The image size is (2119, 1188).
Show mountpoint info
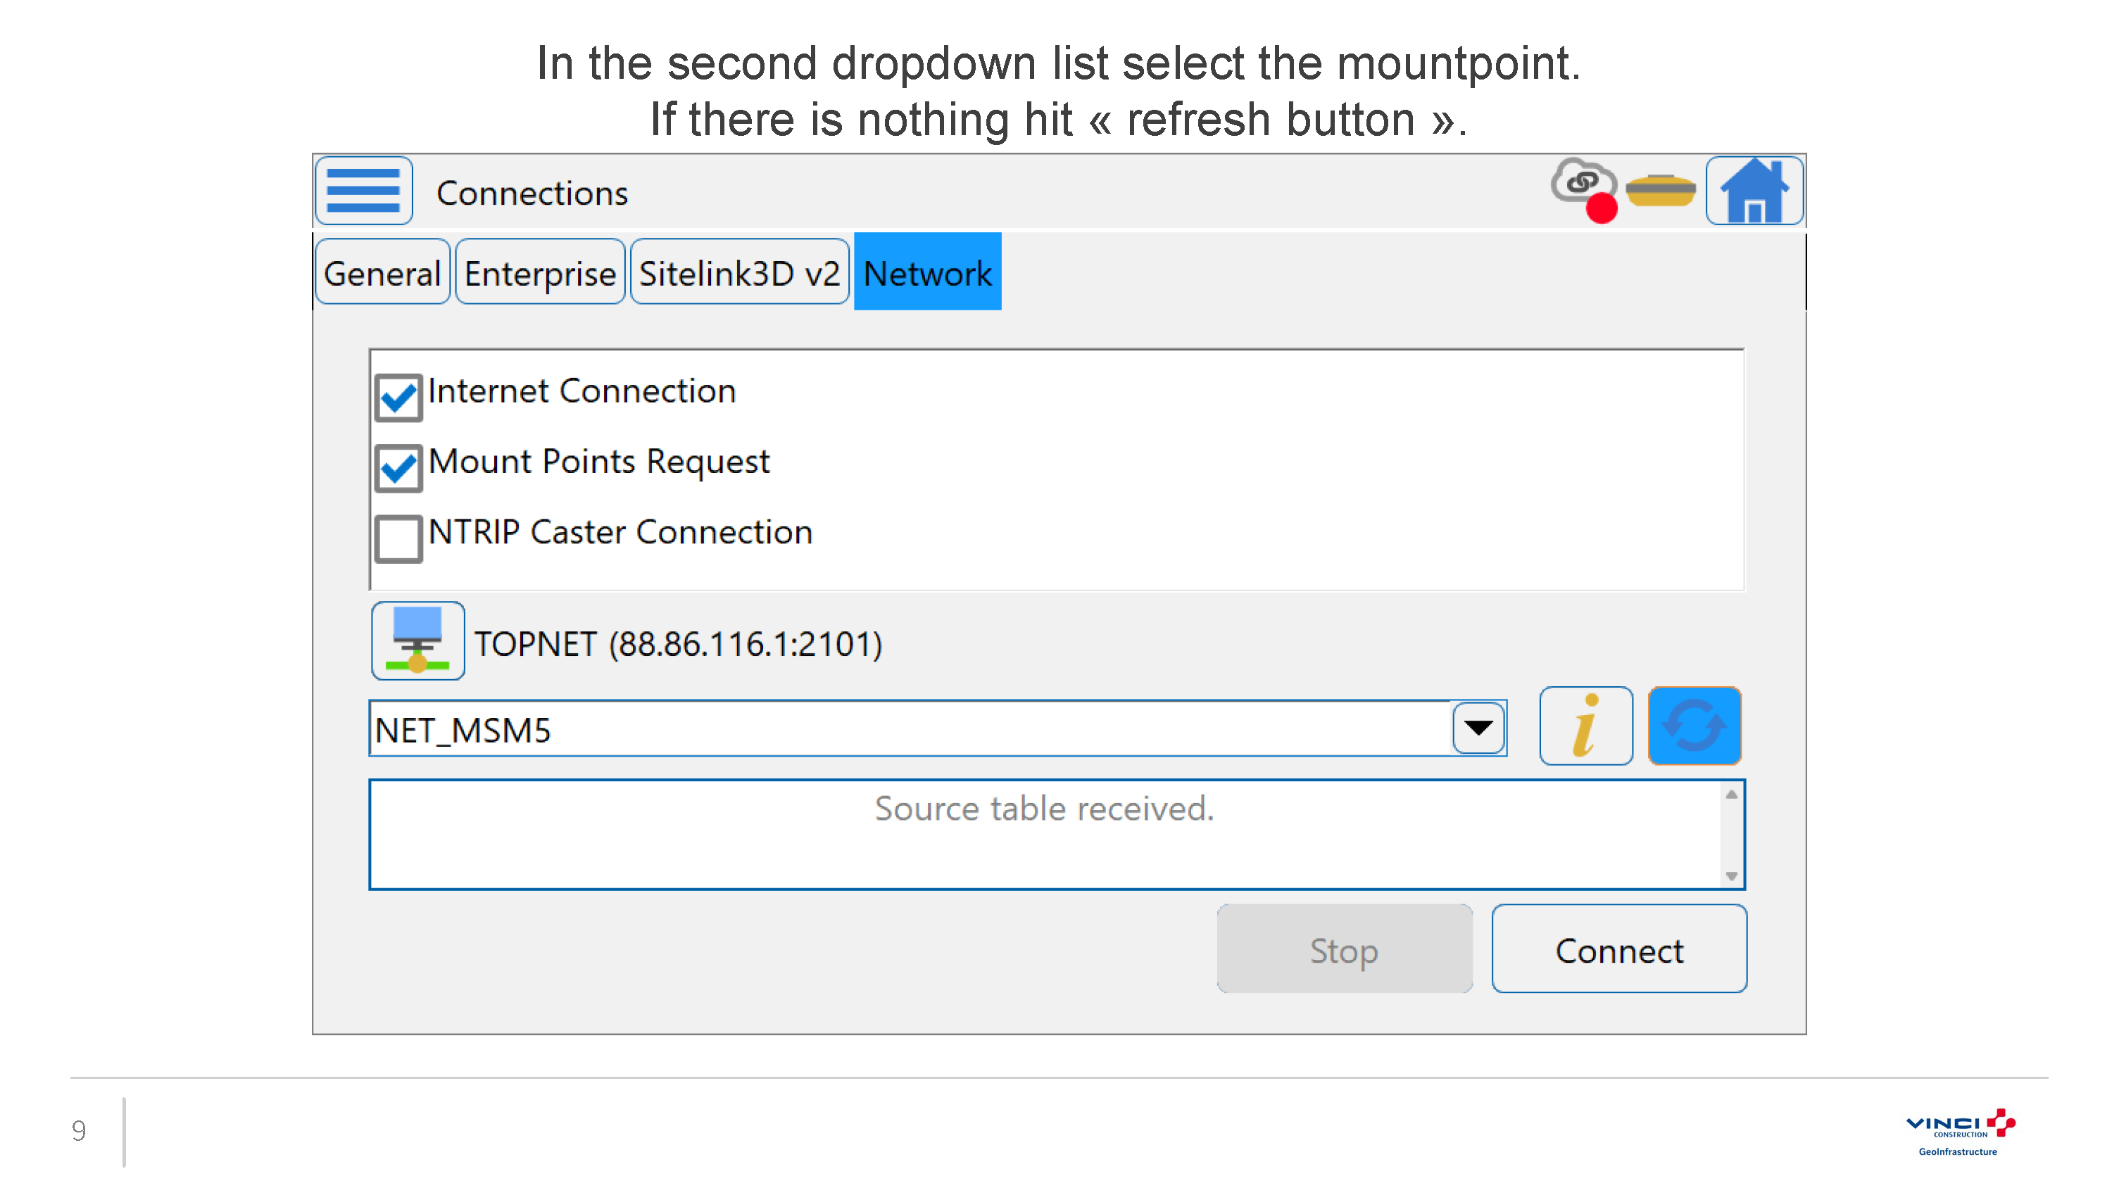[1586, 726]
